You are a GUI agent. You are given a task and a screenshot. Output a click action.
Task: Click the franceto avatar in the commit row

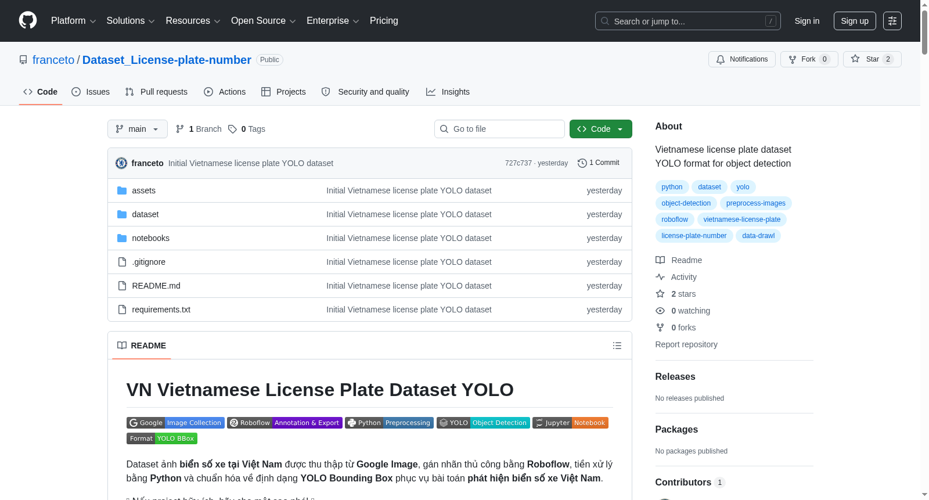coord(121,163)
